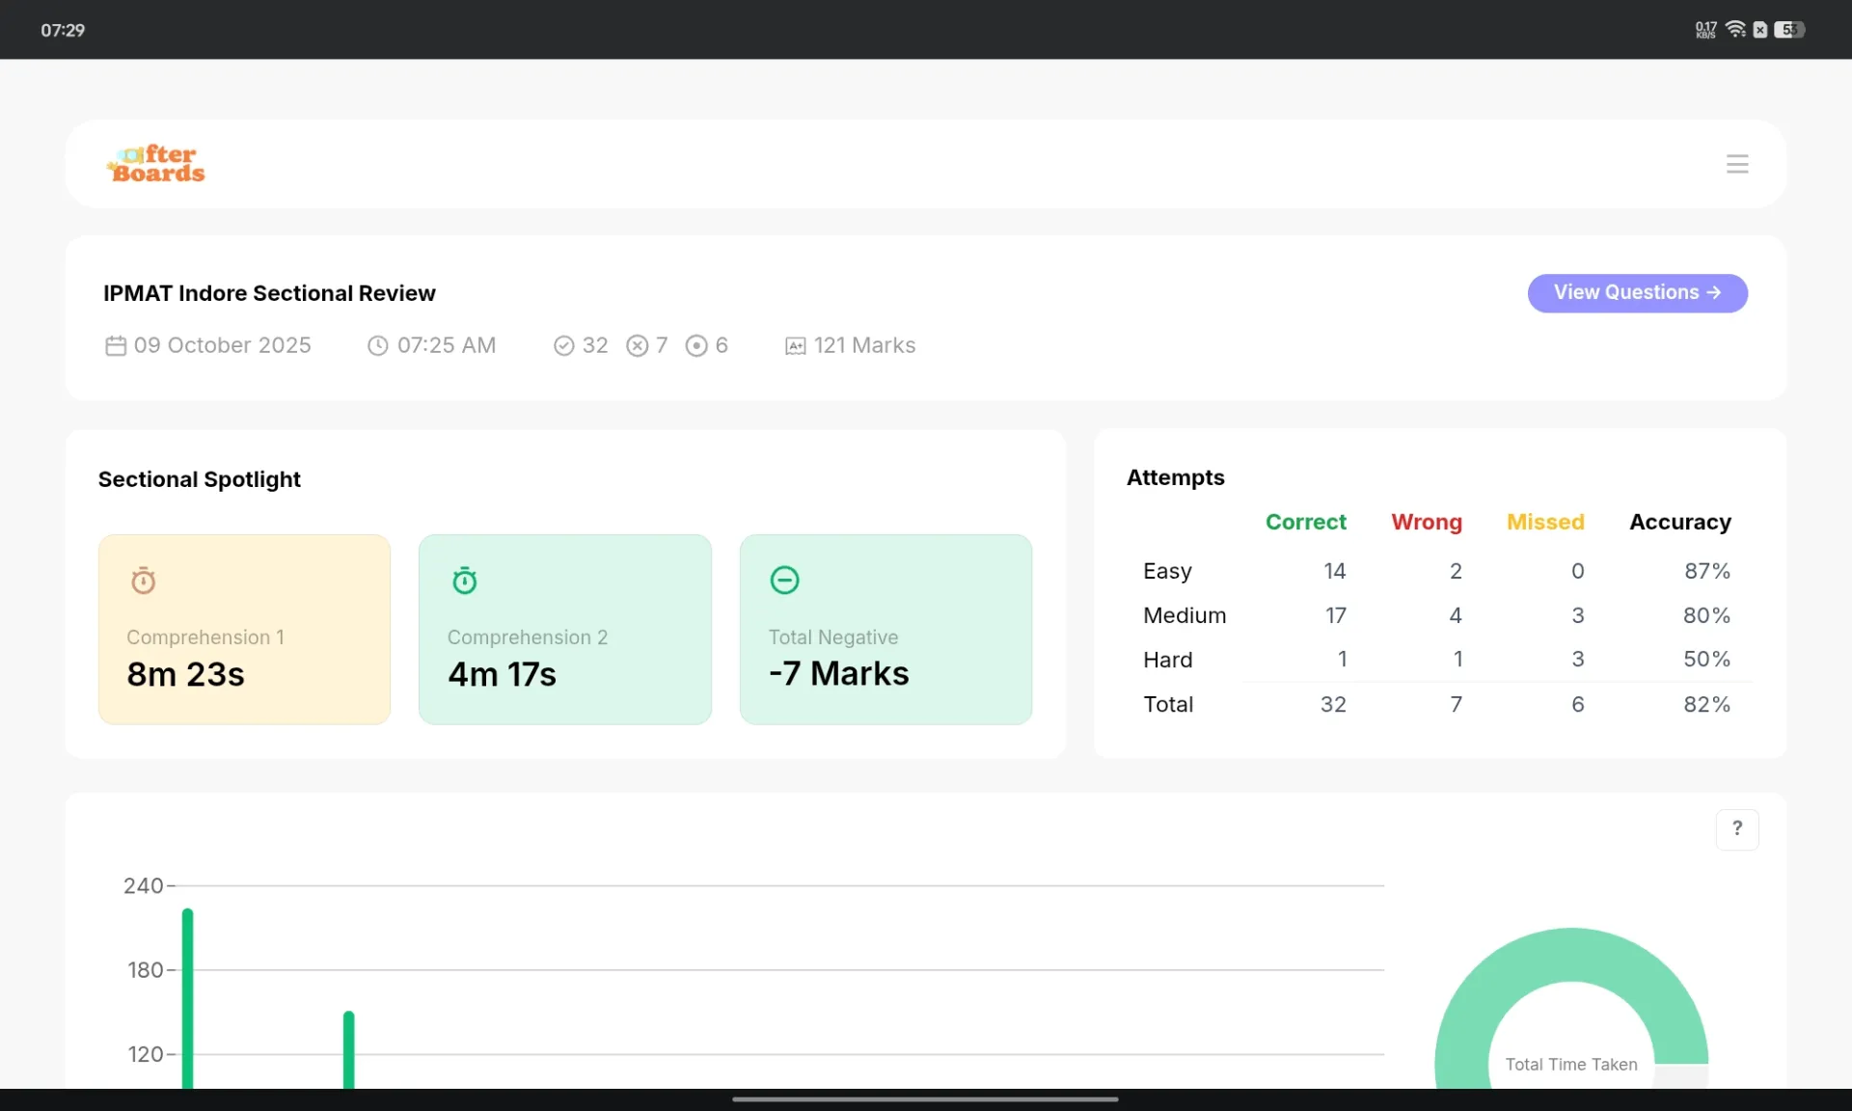Click the Total accuracy value 82%
This screenshot has height=1111, width=1852.
pos(1707,704)
